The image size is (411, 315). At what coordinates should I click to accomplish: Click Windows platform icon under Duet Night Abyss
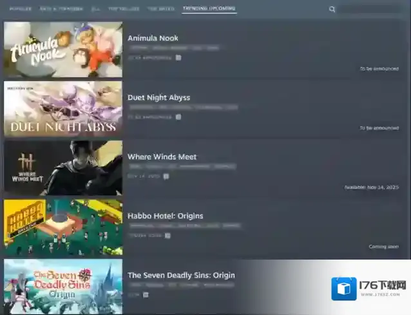tap(178, 117)
